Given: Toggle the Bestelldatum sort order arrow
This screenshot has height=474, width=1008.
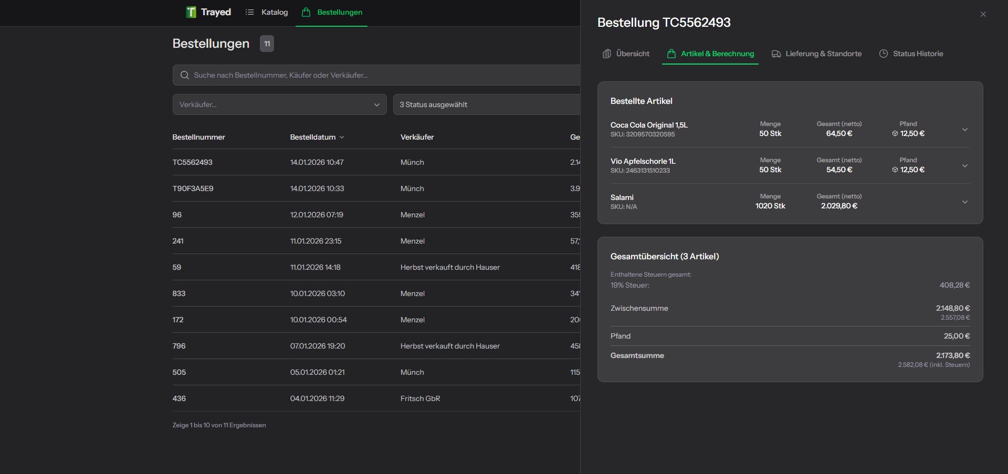Looking at the screenshot, I should click(342, 137).
